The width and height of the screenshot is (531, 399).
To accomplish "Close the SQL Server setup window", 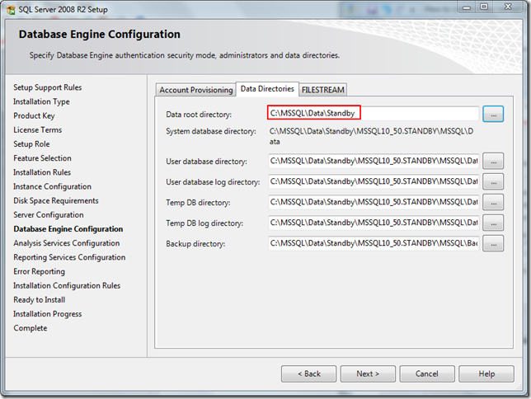I will coord(508,7).
